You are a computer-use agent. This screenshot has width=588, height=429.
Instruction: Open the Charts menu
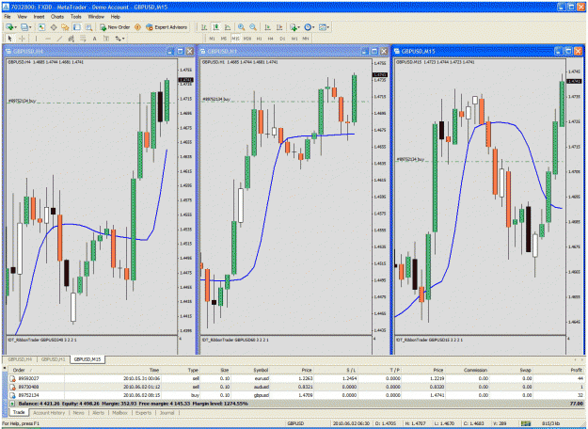(x=57, y=17)
